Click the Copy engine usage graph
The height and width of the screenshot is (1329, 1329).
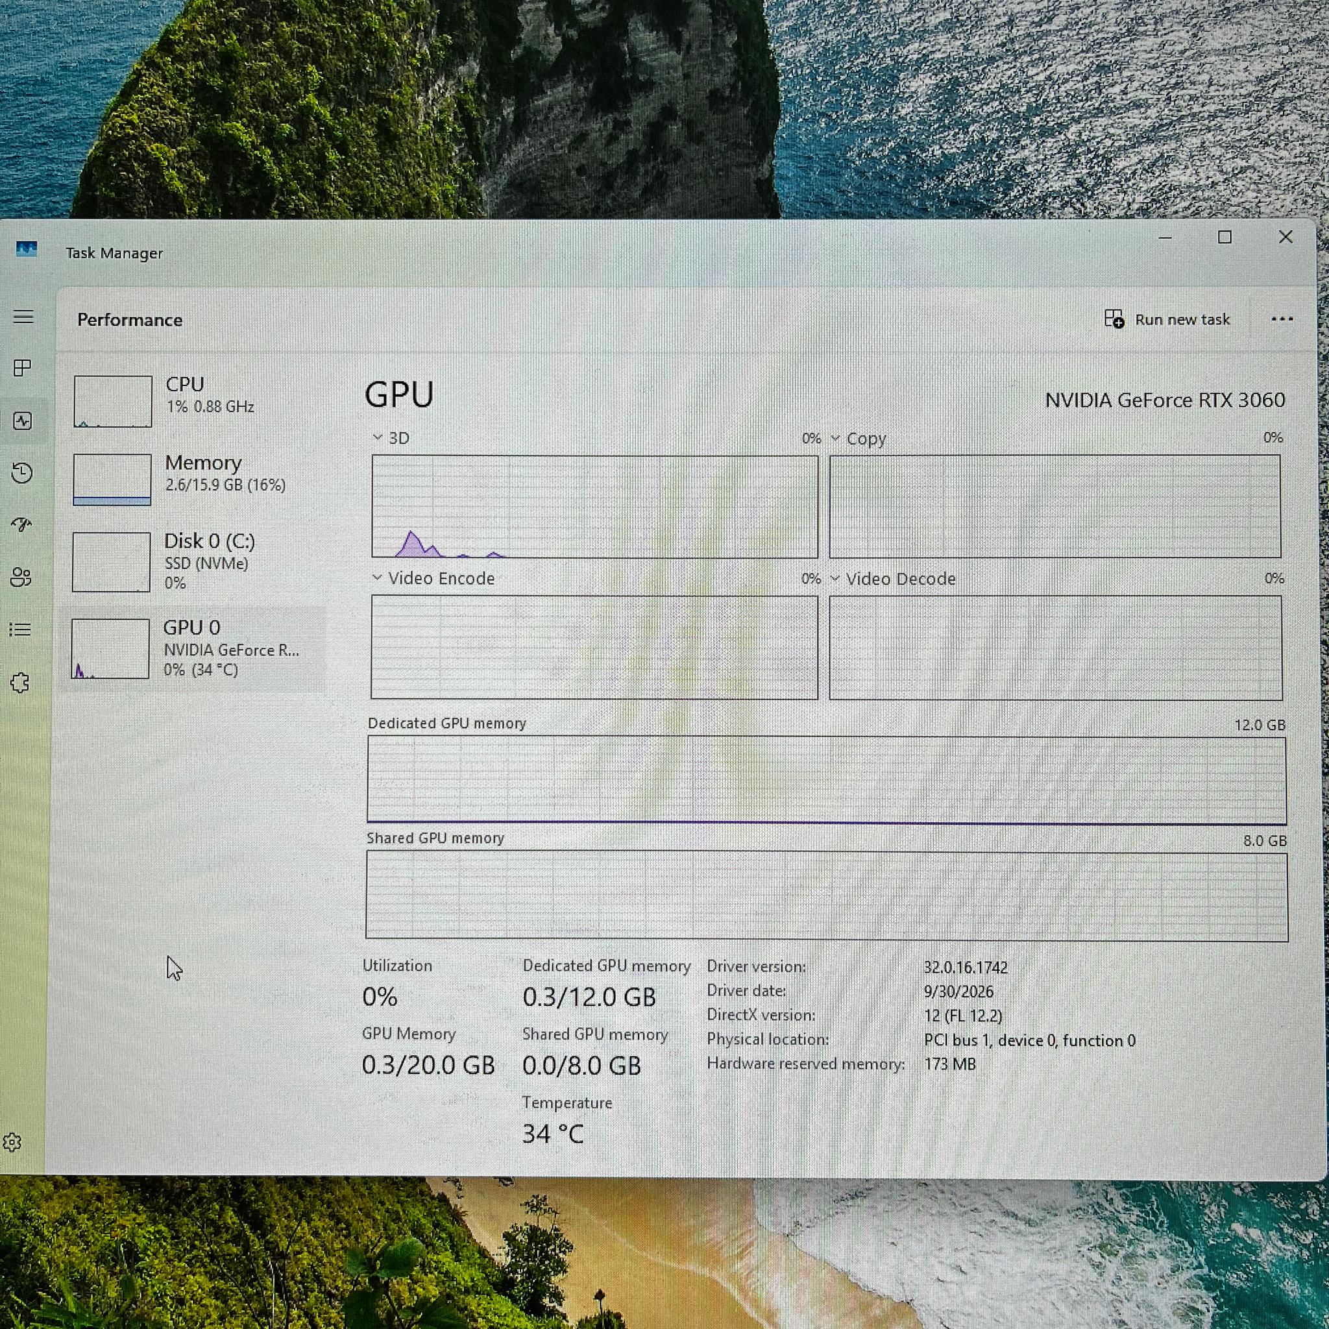coord(1055,506)
